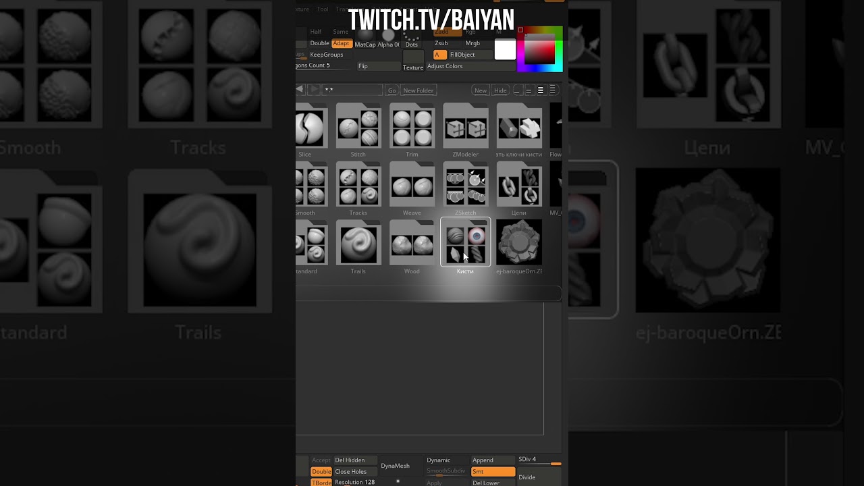
Task: Open the Dots stroke picker
Action: pos(412,38)
